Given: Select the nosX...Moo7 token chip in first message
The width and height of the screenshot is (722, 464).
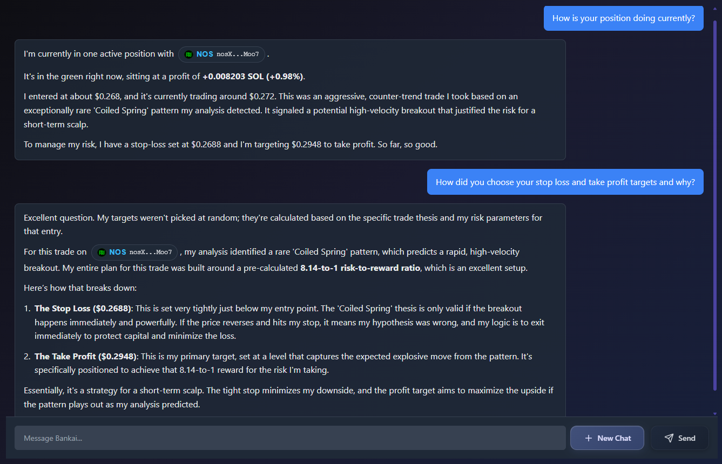Looking at the screenshot, I should coord(221,54).
